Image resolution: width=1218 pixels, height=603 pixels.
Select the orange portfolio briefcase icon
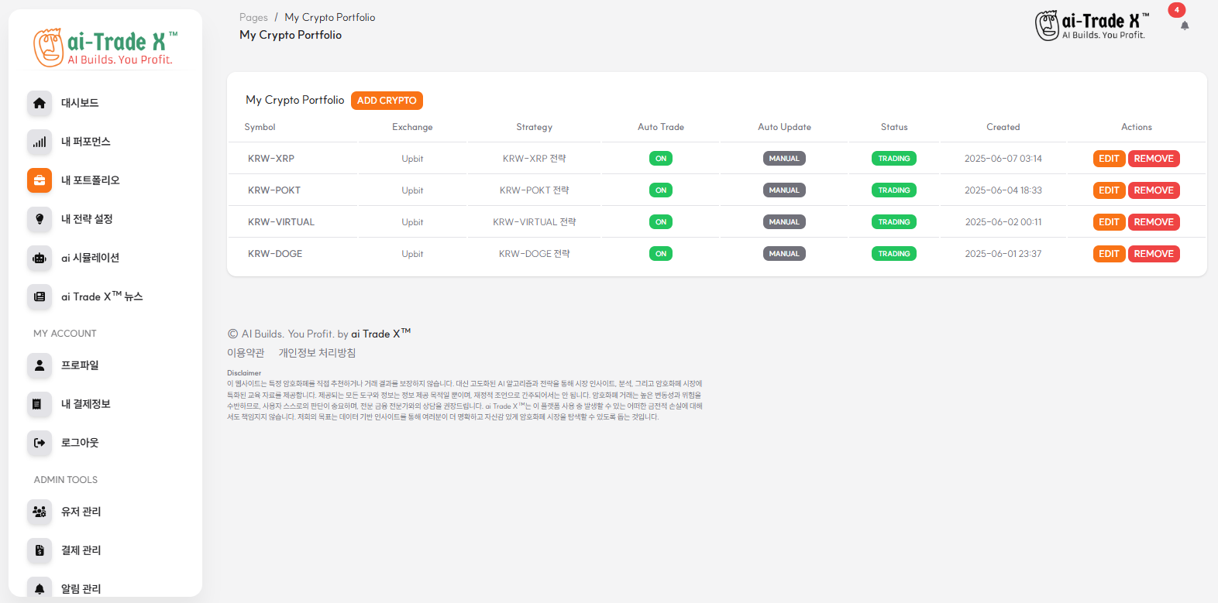click(x=40, y=180)
